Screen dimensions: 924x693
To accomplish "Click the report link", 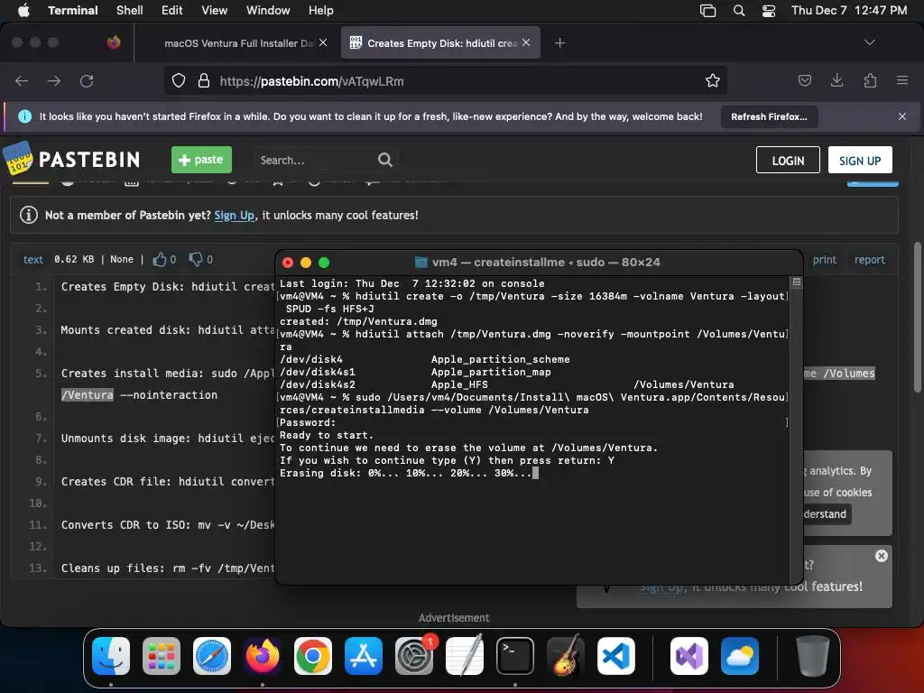I will point(869,259).
